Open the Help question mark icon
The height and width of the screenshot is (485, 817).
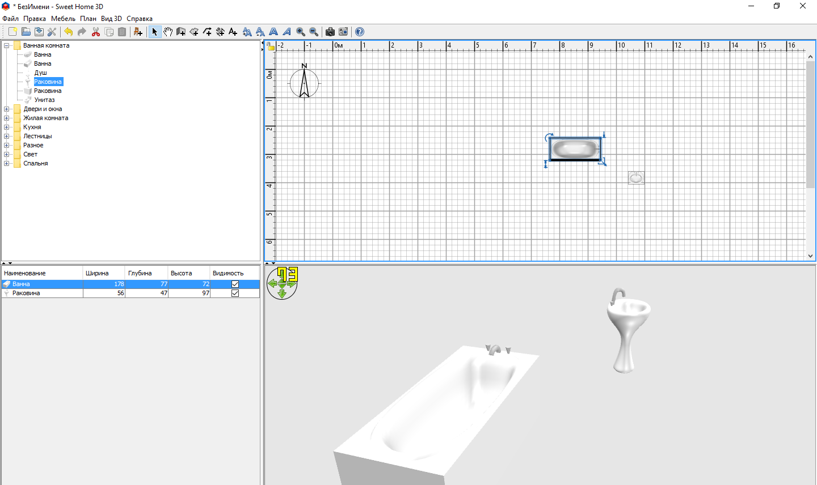click(x=359, y=32)
